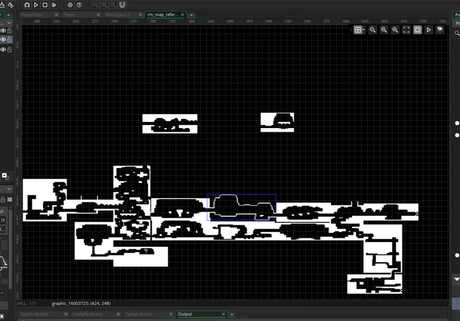Select the blue-outlined graphic in the room
The image size is (460, 321).
(242, 207)
